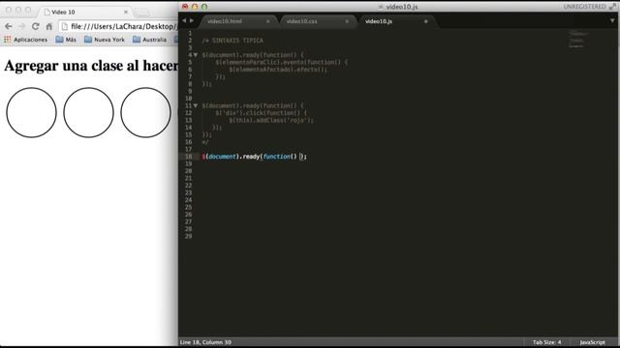Image resolution: width=620 pixels, height=348 pixels.
Task: Close the video10.css editor tab
Action: coord(347,21)
